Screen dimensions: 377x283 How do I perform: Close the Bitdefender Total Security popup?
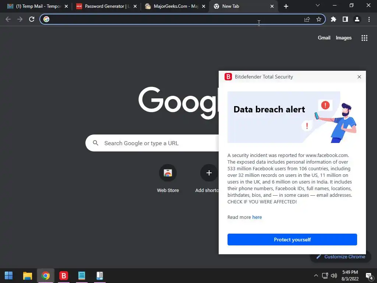click(359, 77)
